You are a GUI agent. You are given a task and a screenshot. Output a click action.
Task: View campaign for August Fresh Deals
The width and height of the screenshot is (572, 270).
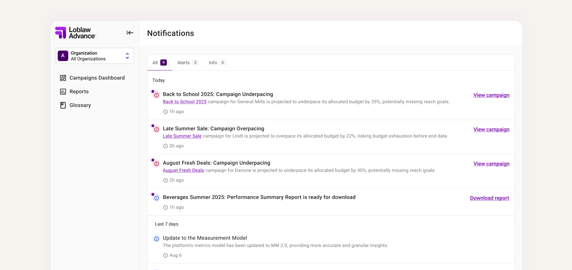coord(491,164)
